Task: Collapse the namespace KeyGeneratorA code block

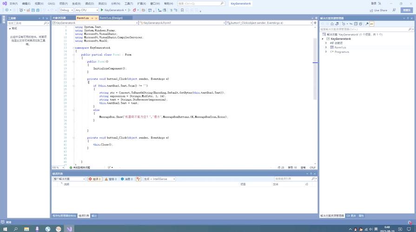Action: pyautogui.click(x=73, y=48)
